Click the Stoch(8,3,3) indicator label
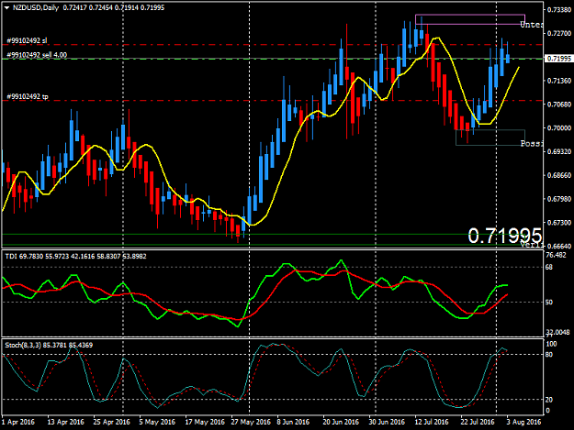 (49, 345)
